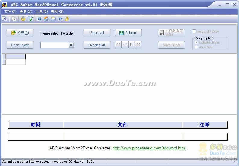
Task: Click the Deselect All button
Action: [97, 45]
